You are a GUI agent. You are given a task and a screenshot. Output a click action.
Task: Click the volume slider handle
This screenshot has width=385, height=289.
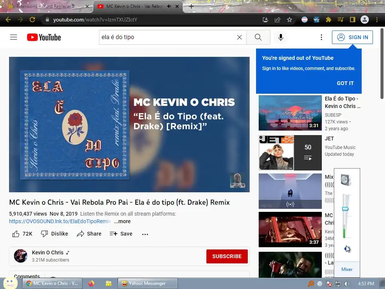coord(346,209)
